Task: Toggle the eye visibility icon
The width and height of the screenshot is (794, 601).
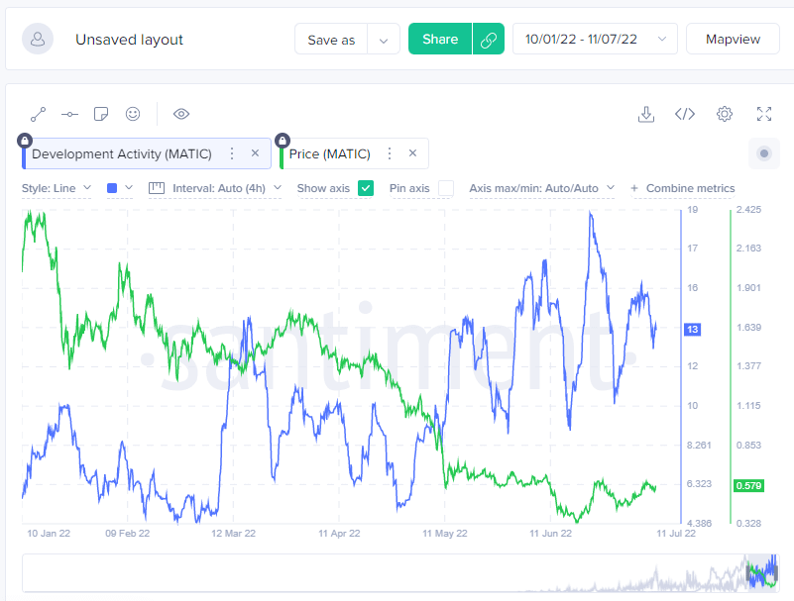Action: (181, 114)
